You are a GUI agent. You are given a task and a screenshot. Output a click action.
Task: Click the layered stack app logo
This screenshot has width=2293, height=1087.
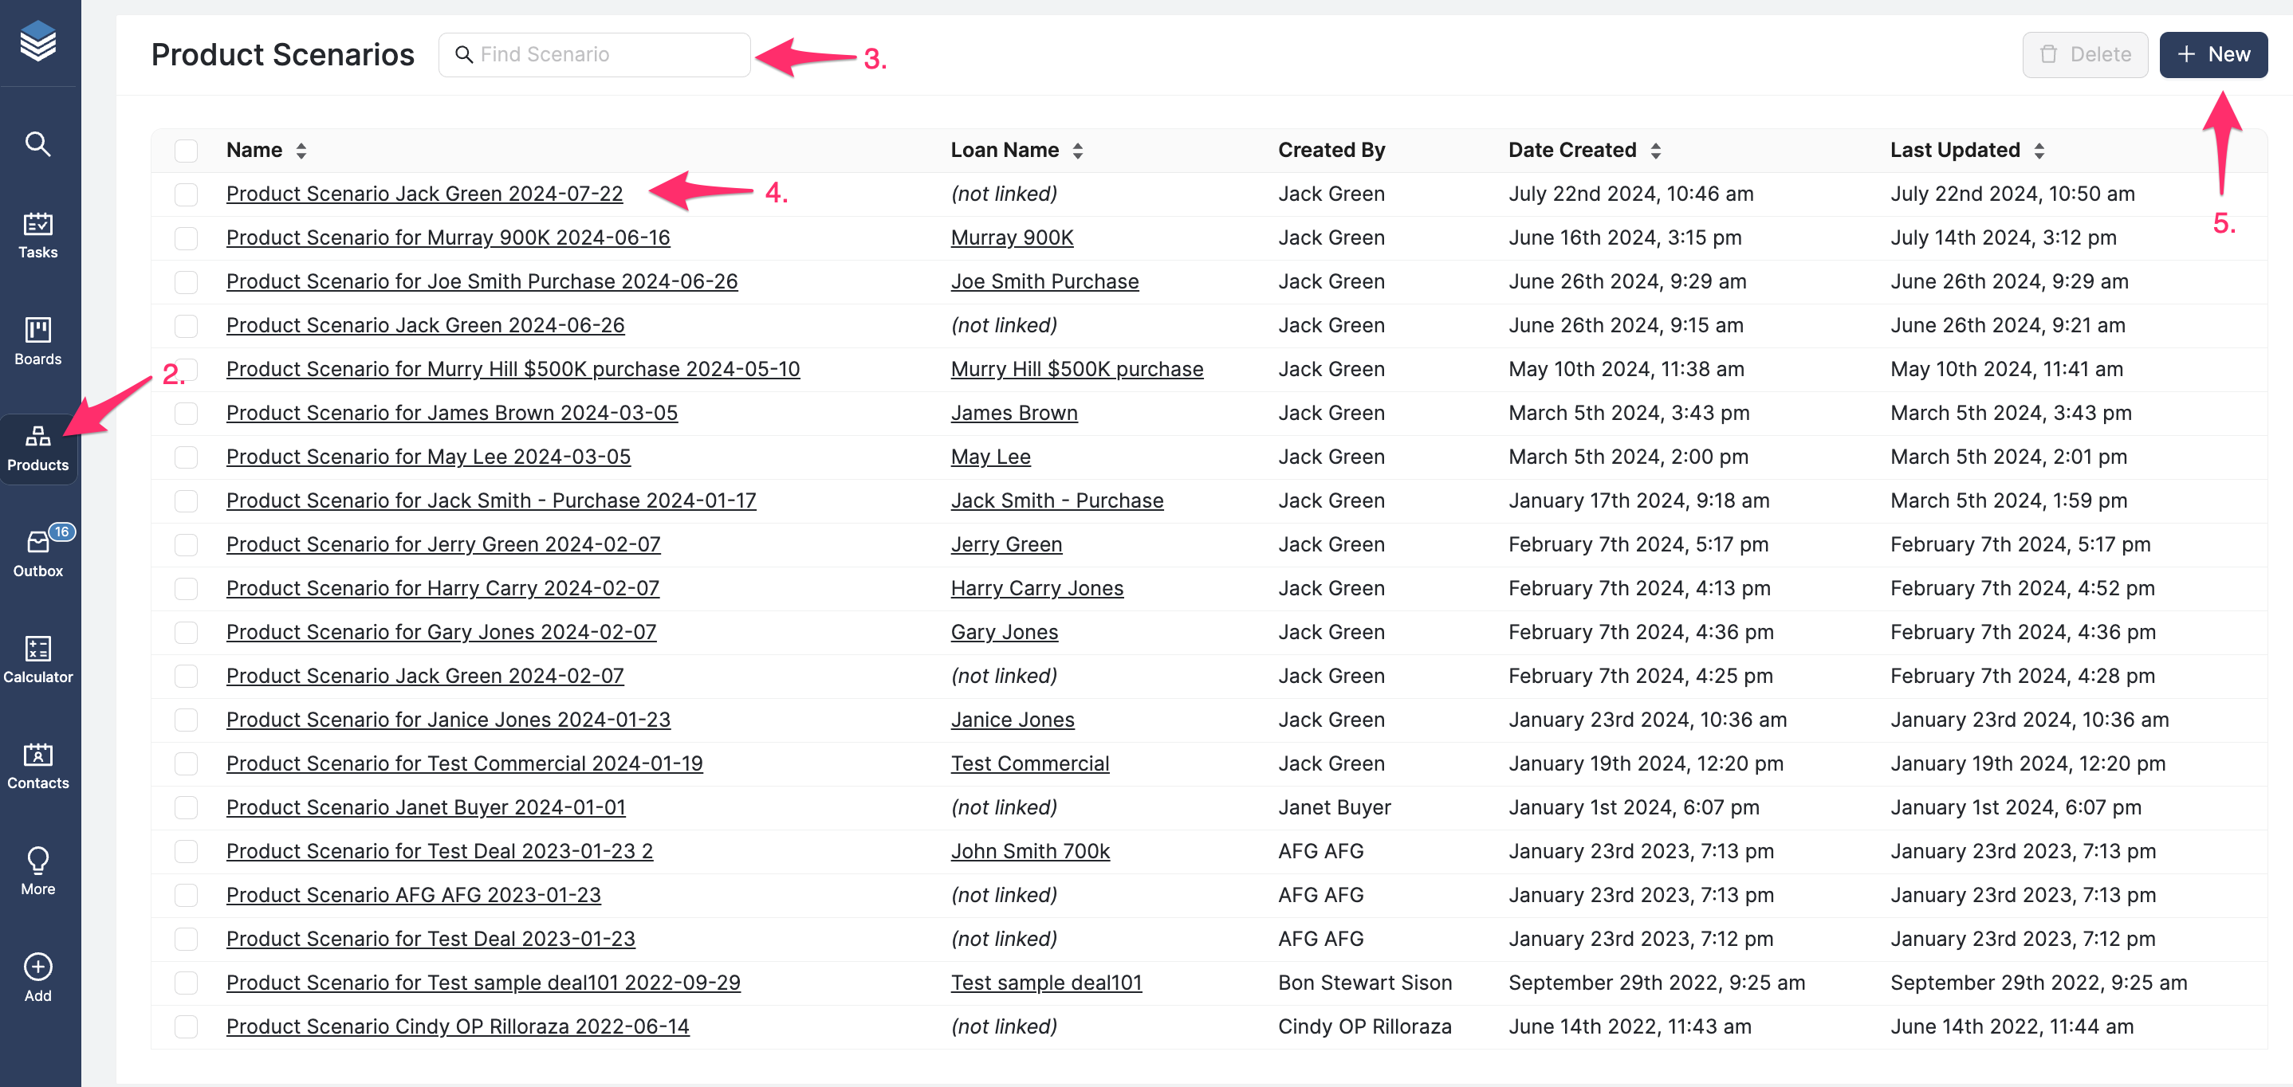tap(37, 41)
